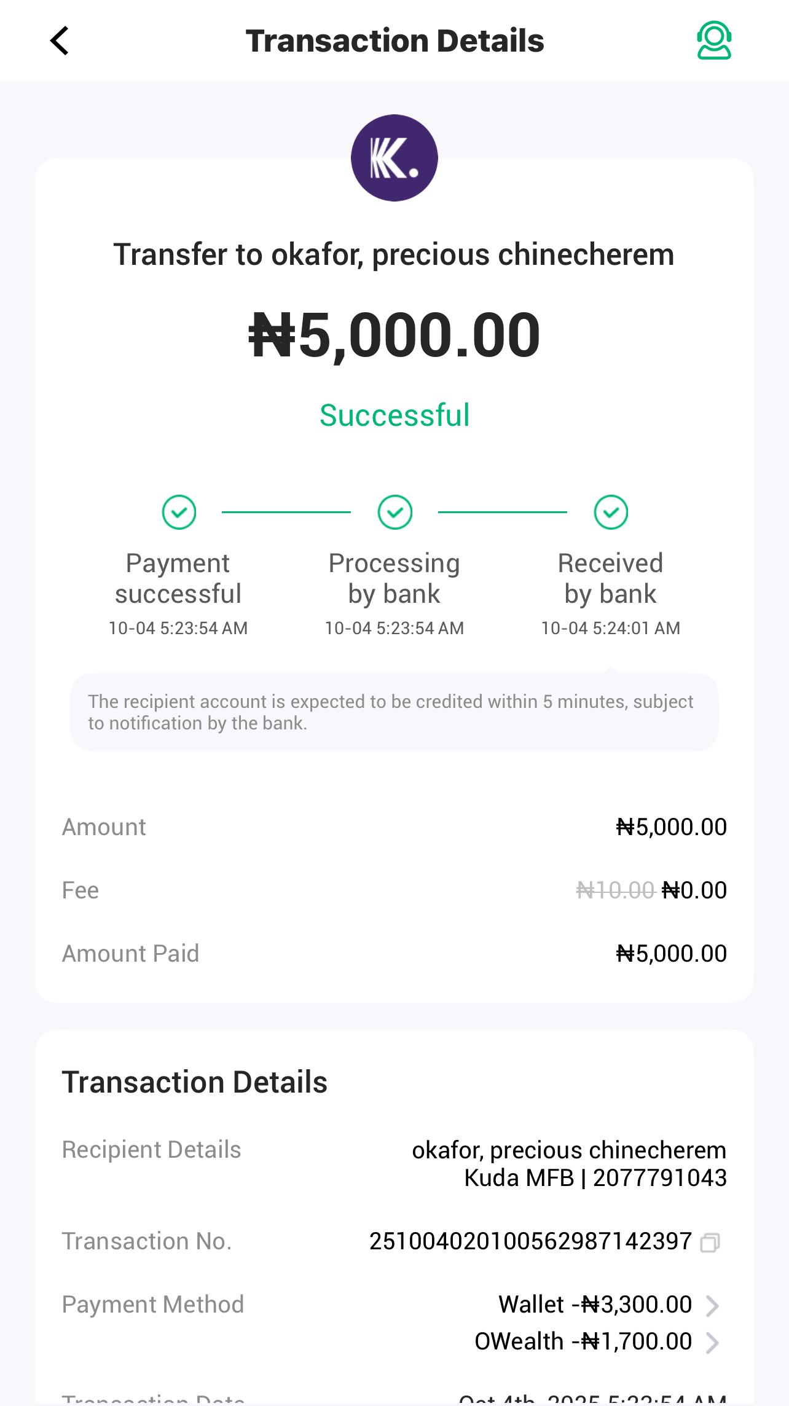Tap the Processing by bank checkmark
789x1406 pixels.
[x=394, y=512]
